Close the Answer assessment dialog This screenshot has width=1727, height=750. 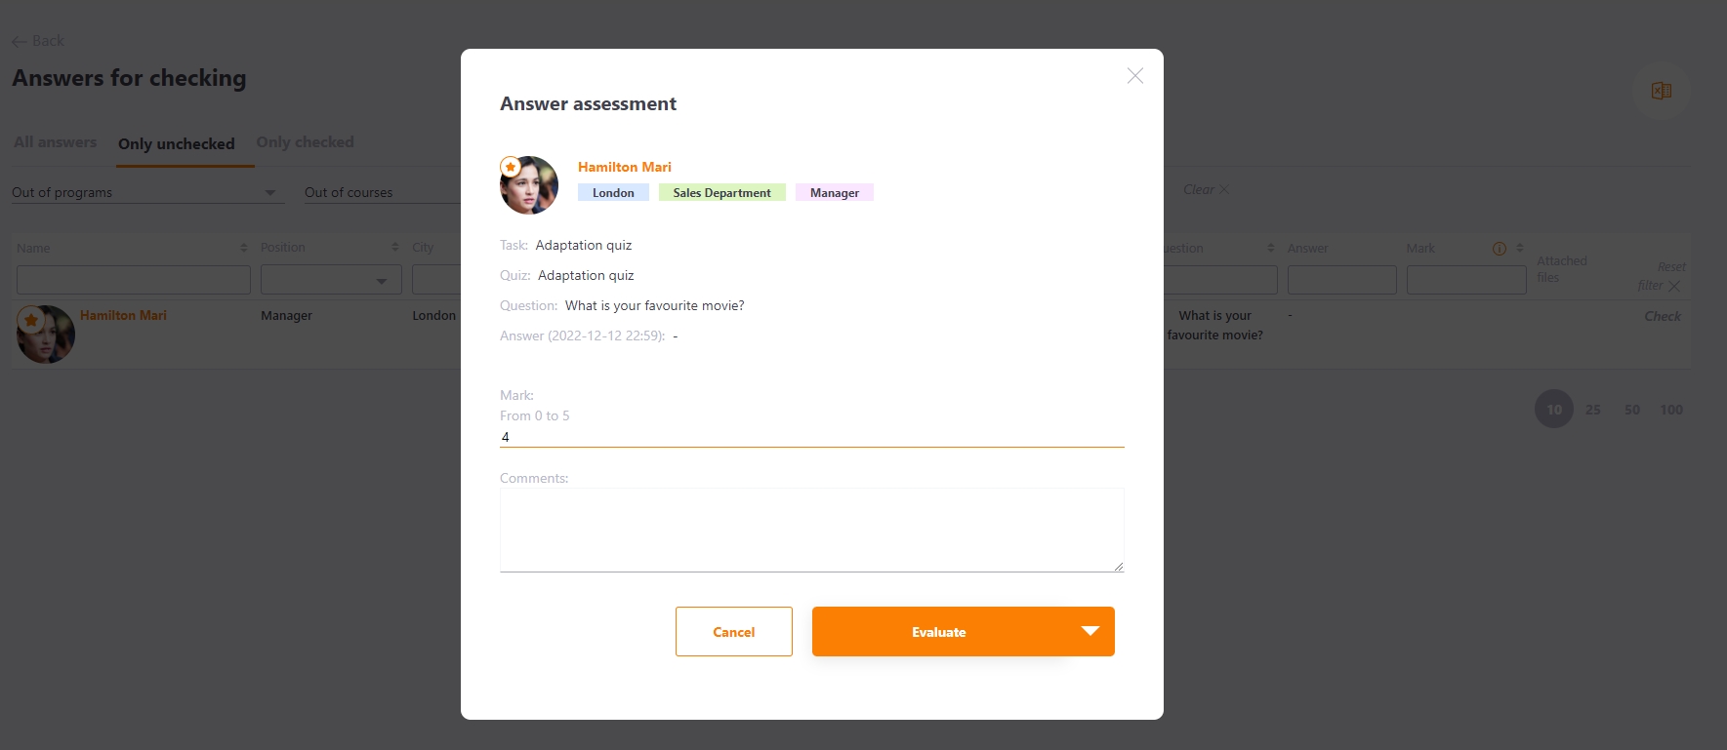(1134, 76)
